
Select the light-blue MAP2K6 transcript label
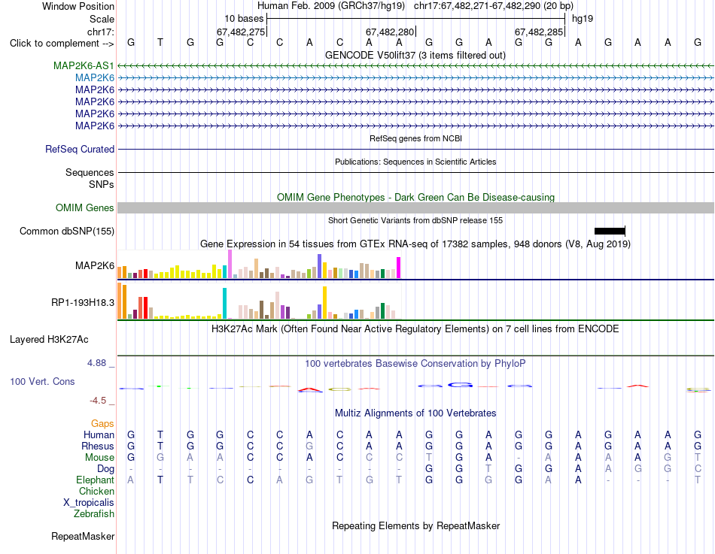(x=95, y=77)
